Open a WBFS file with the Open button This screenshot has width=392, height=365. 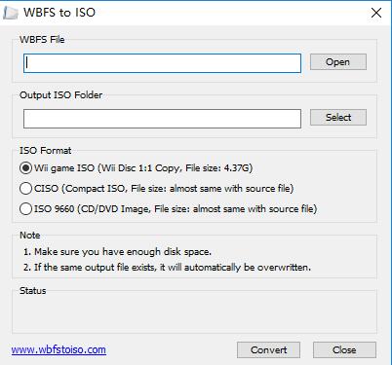click(x=338, y=62)
